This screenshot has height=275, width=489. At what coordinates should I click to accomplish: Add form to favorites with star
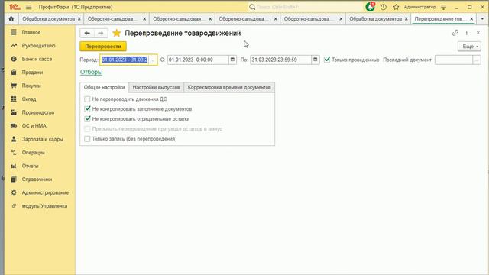click(116, 33)
